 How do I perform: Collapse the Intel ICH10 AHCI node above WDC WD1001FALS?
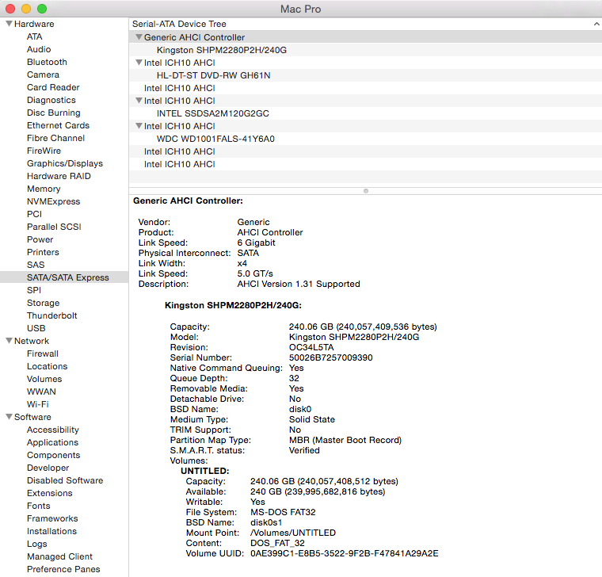click(x=139, y=125)
